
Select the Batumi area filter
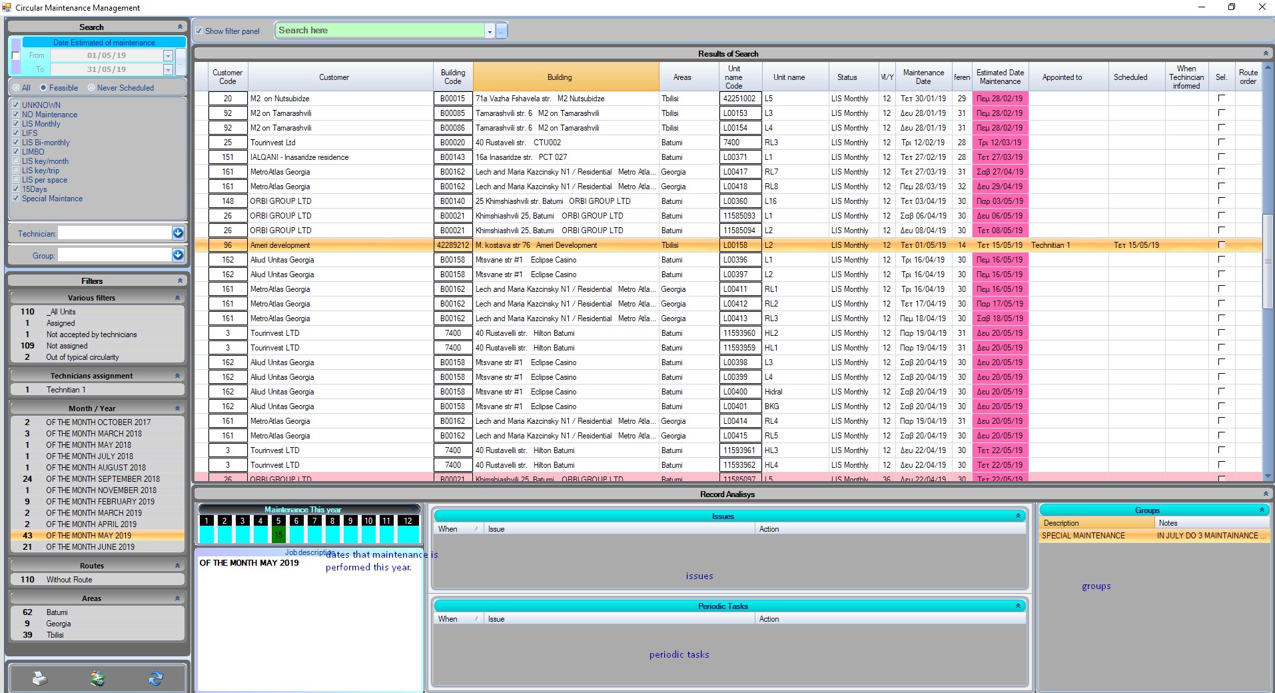(x=57, y=612)
